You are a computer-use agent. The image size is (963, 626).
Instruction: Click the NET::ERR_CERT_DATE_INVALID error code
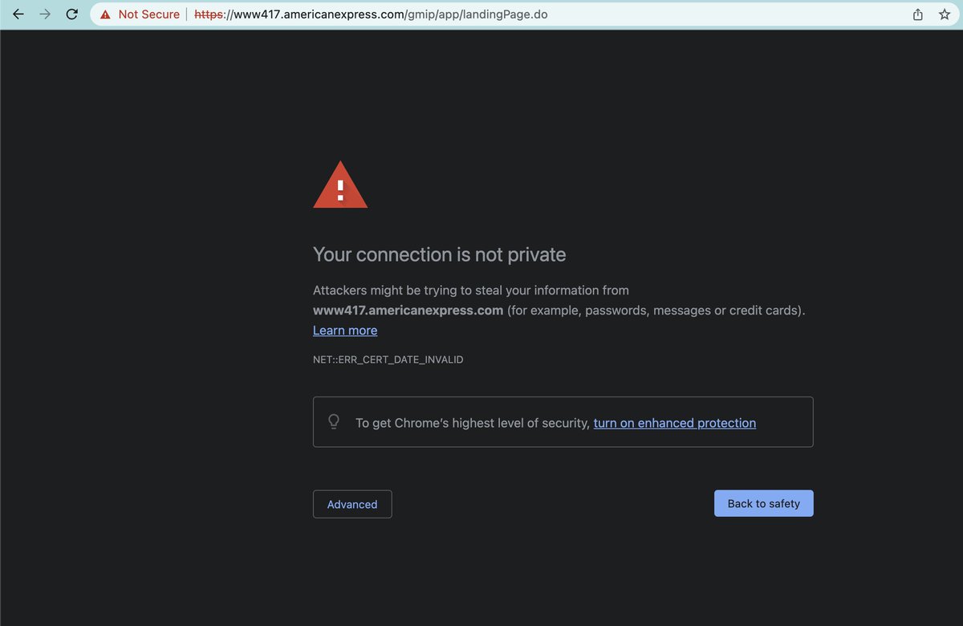coord(388,360)
